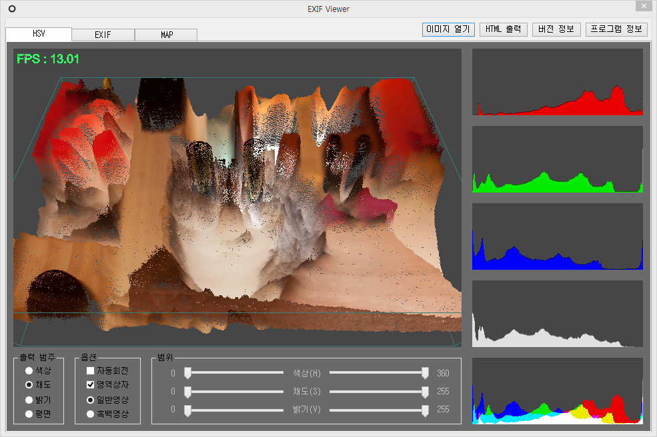
Task: Open 버전 정보 dialog
Action: pos(556,29)
